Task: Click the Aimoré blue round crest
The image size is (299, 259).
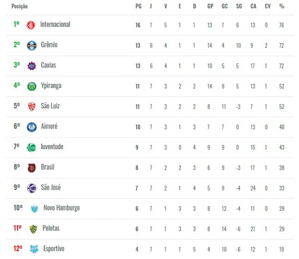Action: (32, 127)
